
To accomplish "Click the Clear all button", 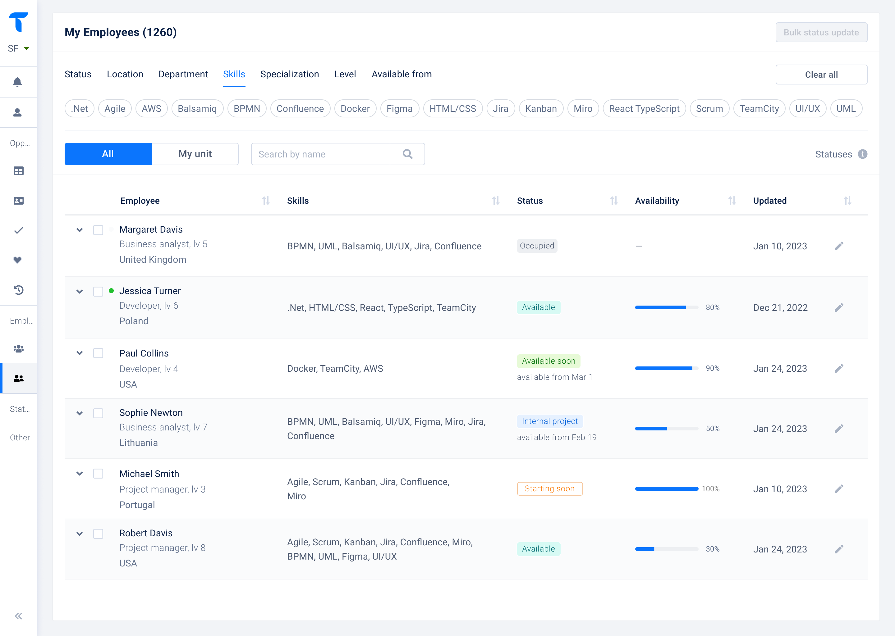I will (x=821, y=75).
